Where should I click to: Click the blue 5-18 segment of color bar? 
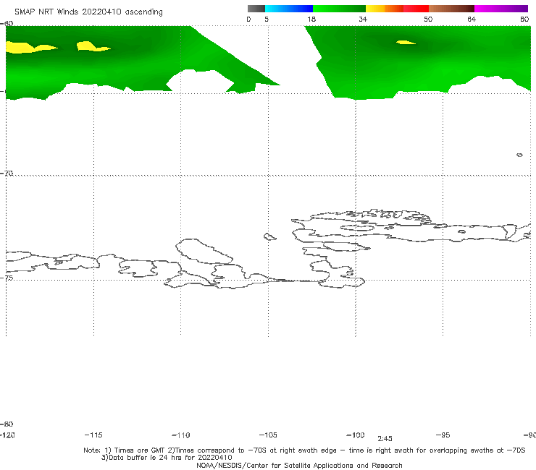[289, 9]
